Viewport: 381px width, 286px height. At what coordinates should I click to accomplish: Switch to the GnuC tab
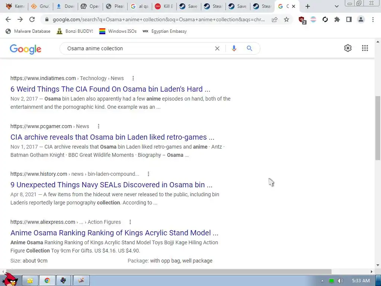click(40, 6)
